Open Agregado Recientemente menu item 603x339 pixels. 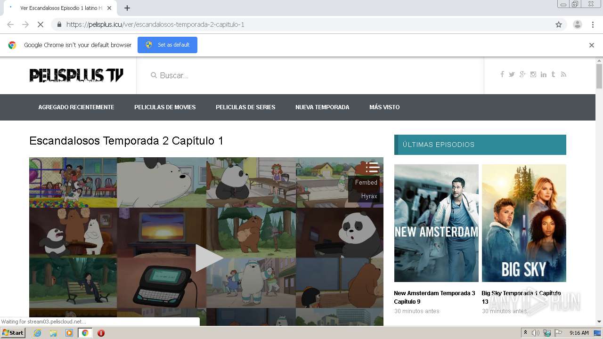click(x=76, y=107)
